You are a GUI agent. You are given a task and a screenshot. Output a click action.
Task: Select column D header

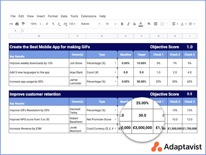point(102,36)
